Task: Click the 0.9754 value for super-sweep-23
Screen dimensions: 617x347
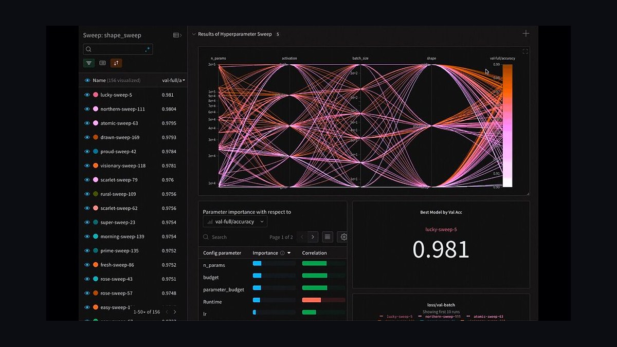Action: (x=169, y=222)
